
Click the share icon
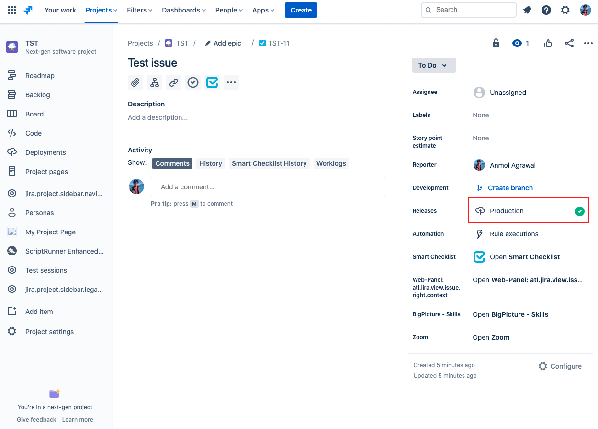(569, 43)
